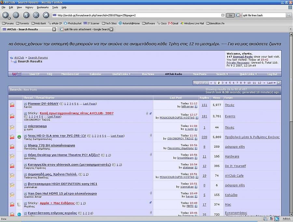Open the History menu
This screenshot has width=293, height=222.
click(x=29, y=7)
